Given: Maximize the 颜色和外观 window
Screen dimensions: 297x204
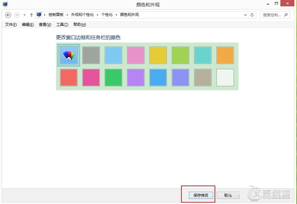Looking at the screenshot, I should [x=276, y=3].
